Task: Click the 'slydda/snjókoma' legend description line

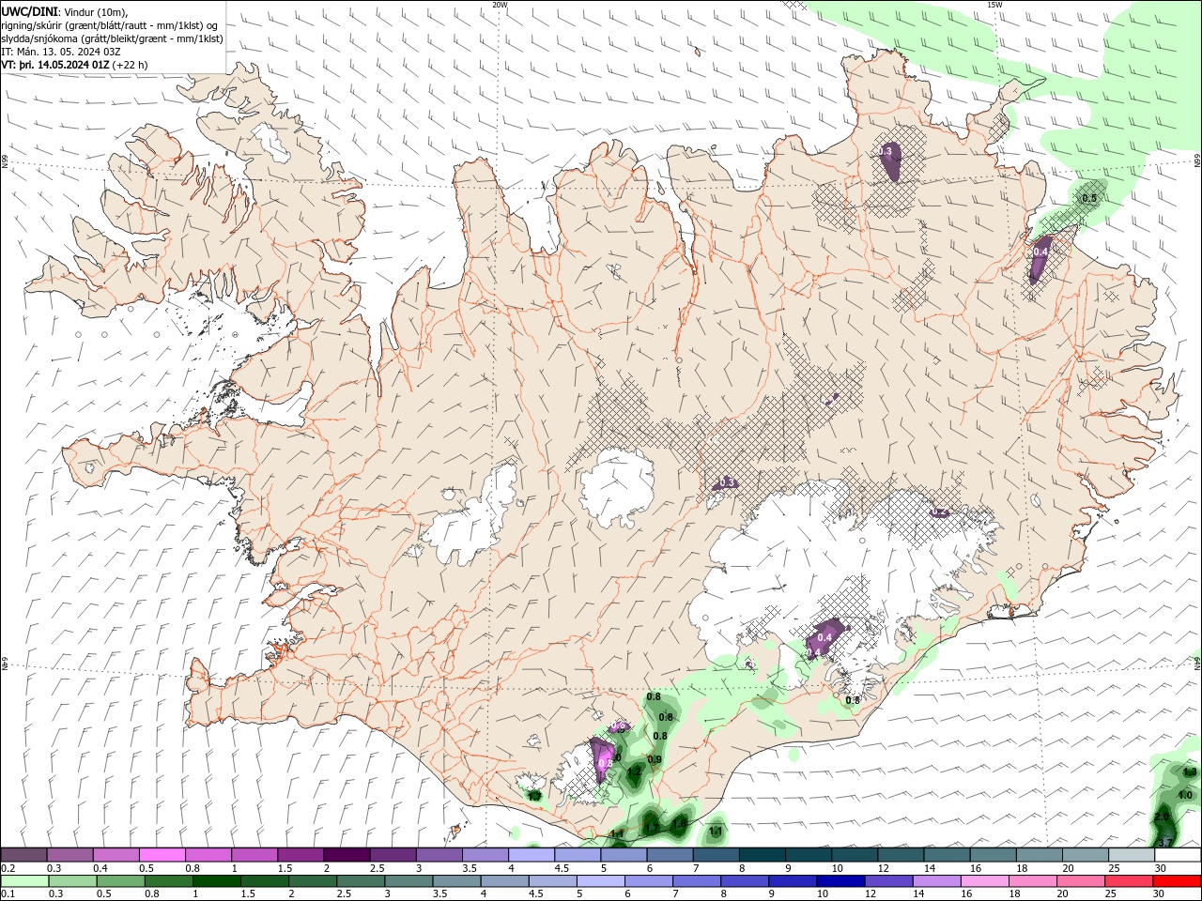Action: point(112,38)
